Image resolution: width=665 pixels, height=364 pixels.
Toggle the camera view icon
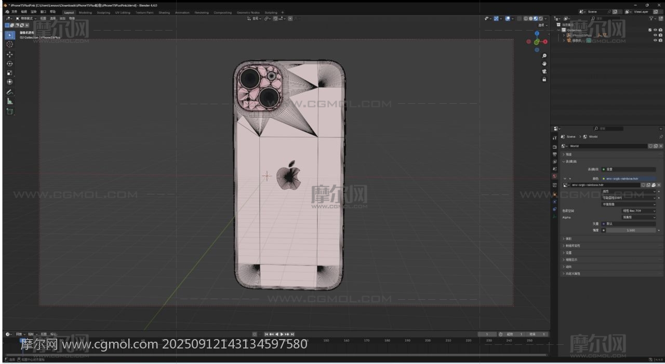[544, 71]
